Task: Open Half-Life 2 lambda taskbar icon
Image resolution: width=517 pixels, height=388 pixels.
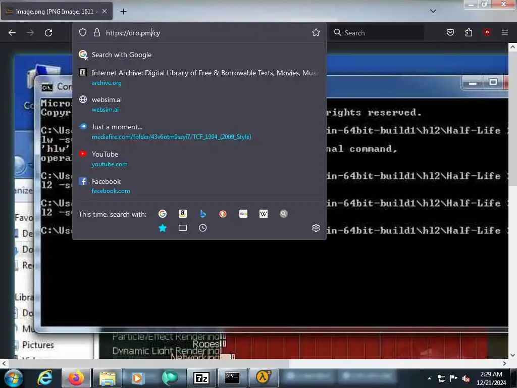Action: [x=264, y=378]
